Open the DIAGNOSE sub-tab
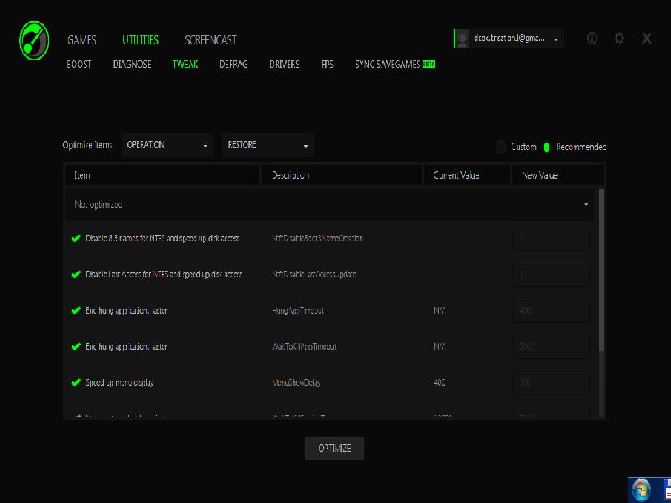The height and width of the screenshot is (503, 671). [133, 65]
